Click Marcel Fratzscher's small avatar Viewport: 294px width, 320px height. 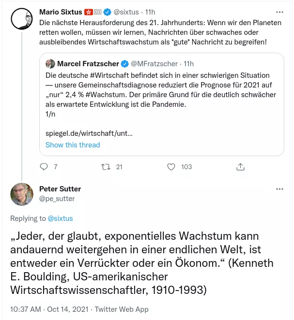50,64
